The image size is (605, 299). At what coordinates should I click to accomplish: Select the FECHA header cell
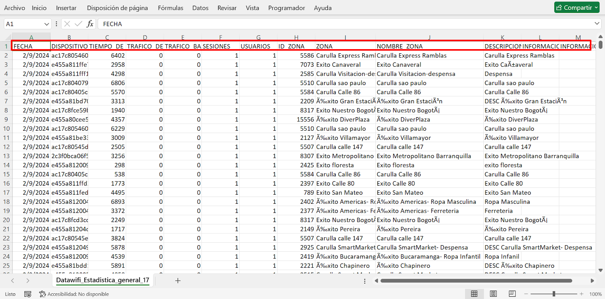point(31,46)
